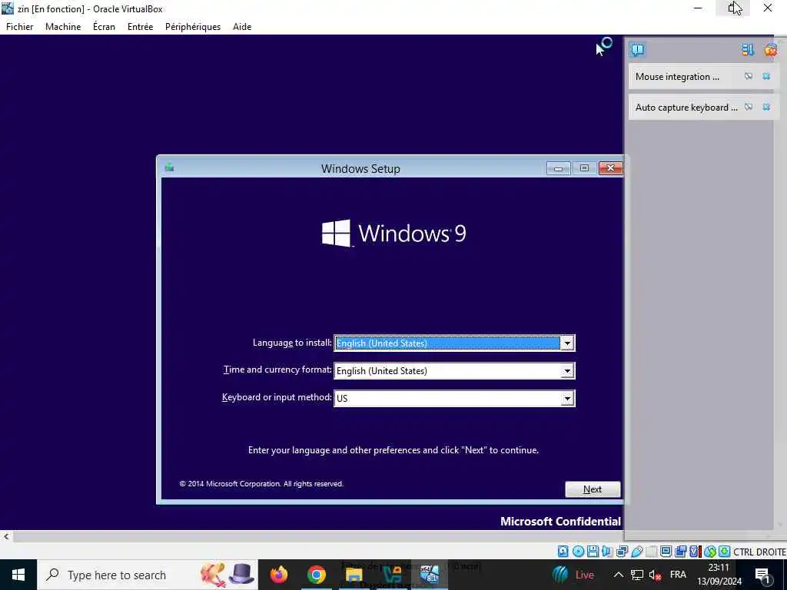Open the Écran menu
This screenshot has height=590, width=787.
(104, 27)
